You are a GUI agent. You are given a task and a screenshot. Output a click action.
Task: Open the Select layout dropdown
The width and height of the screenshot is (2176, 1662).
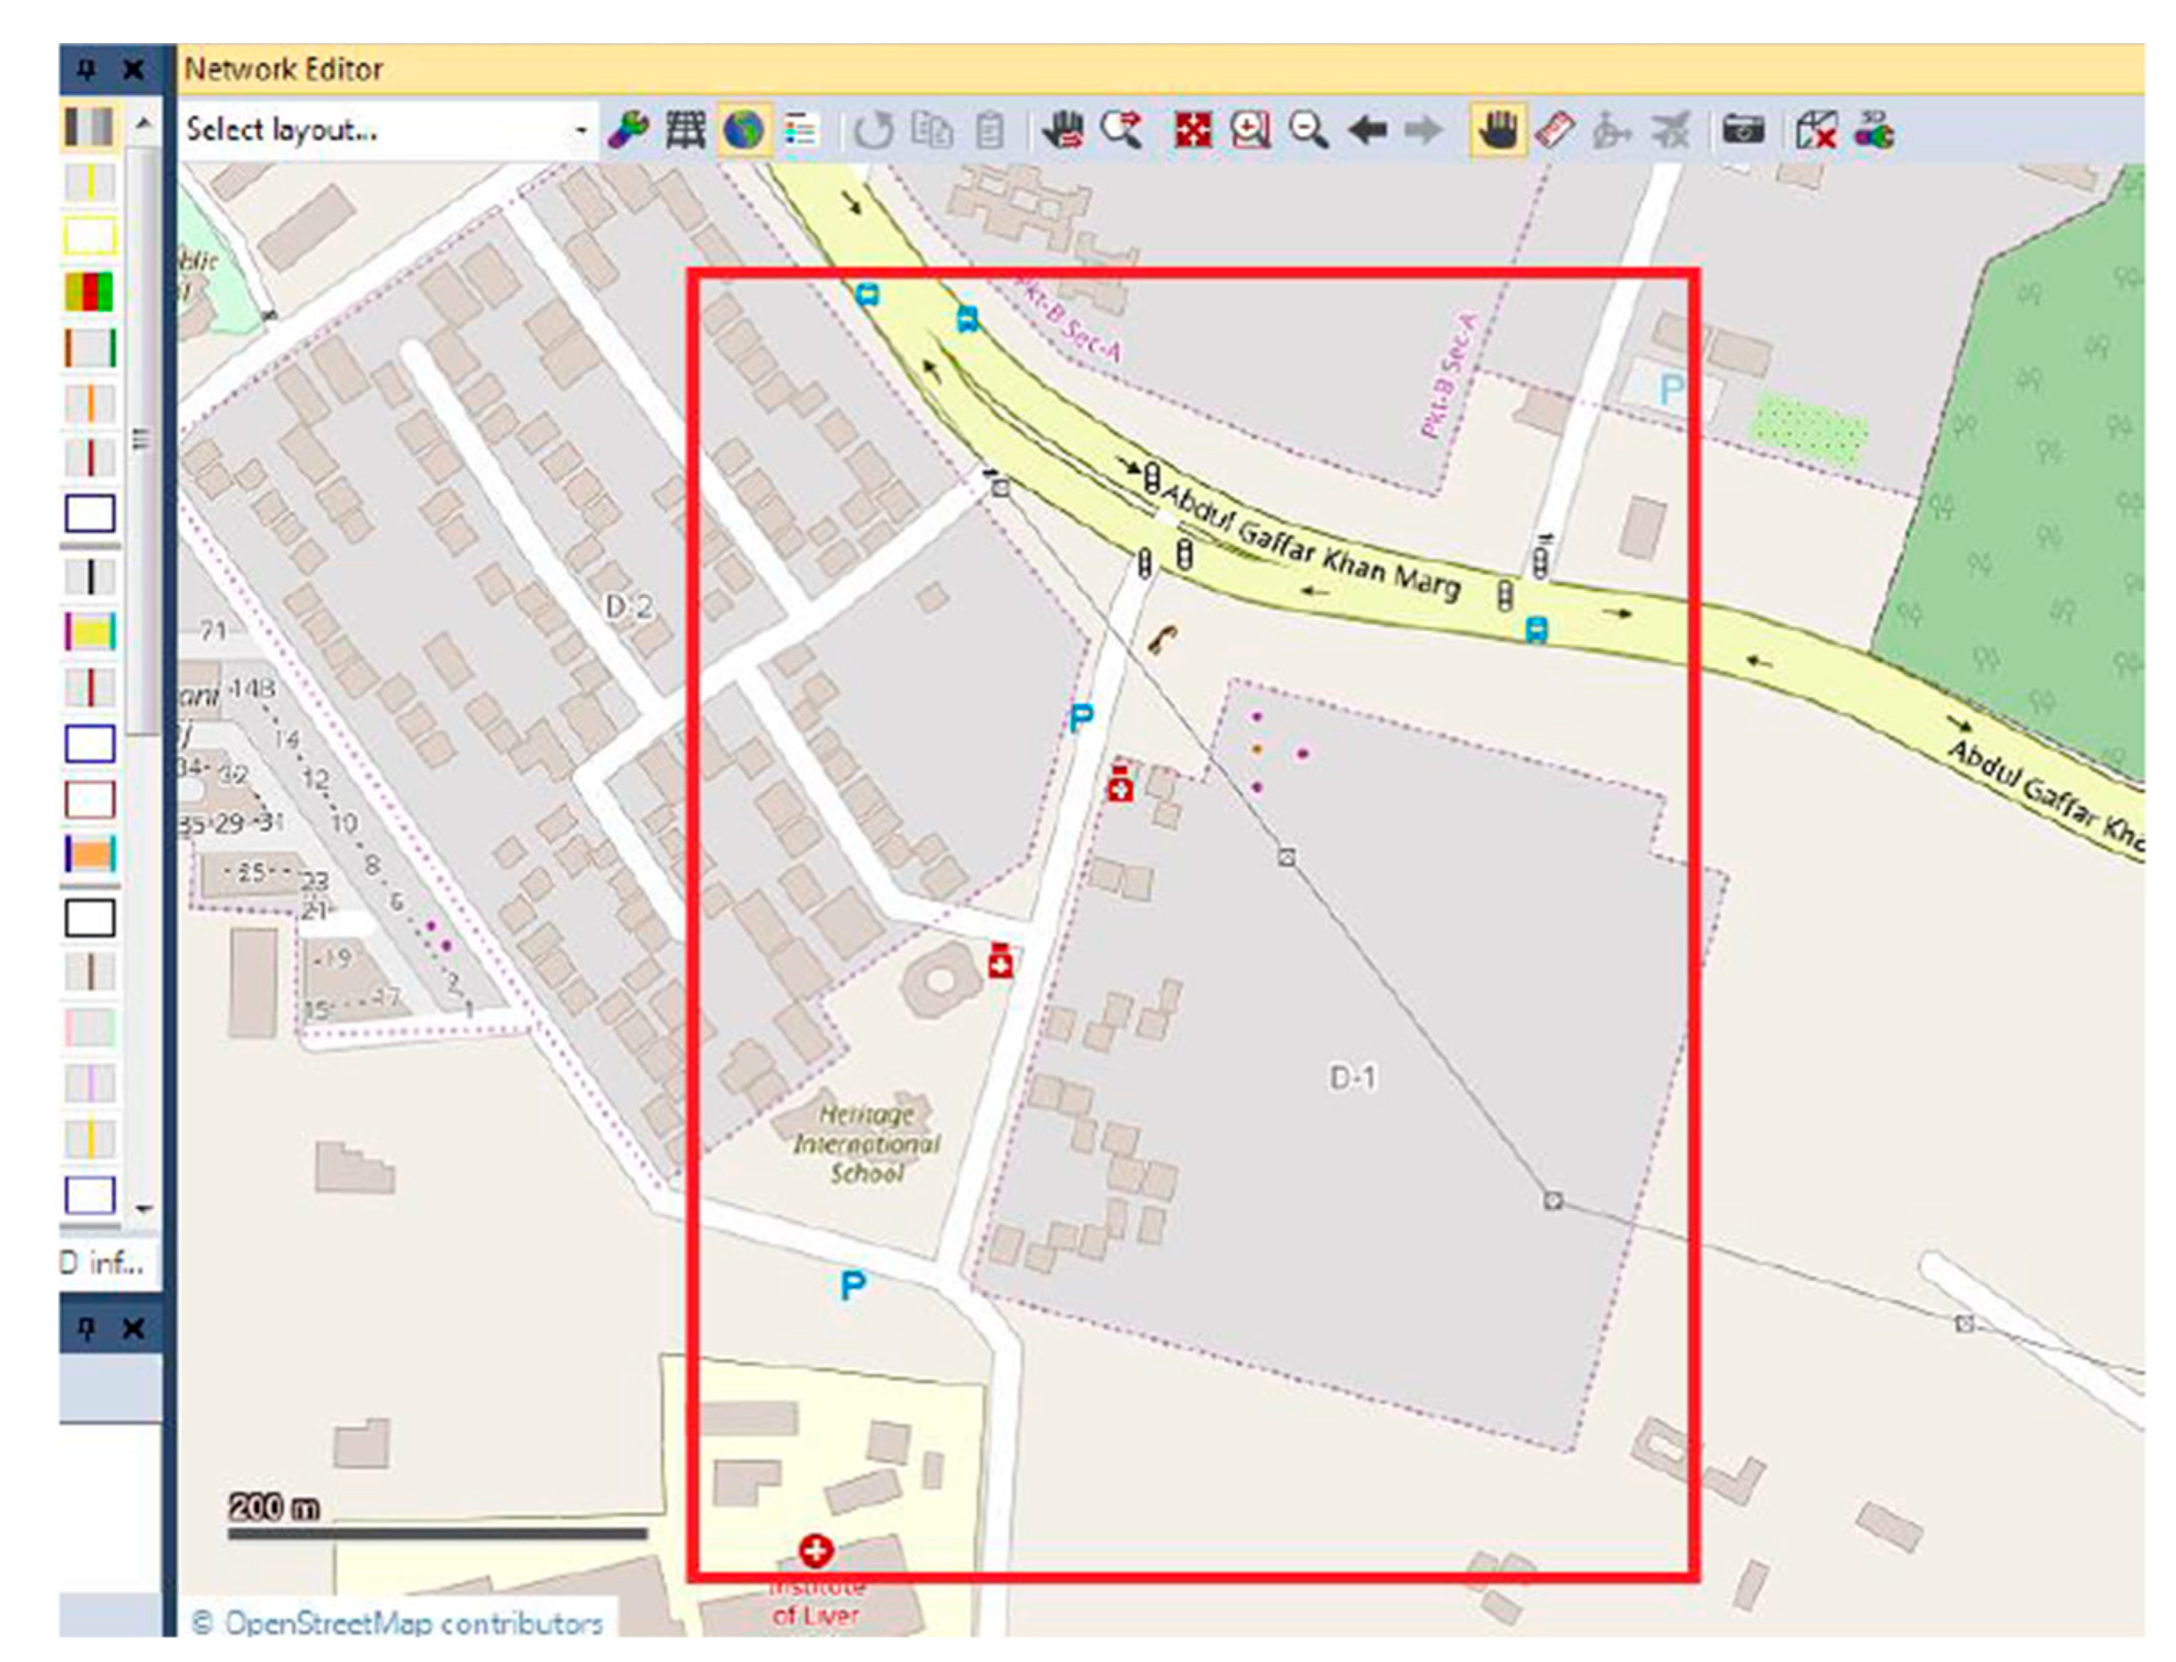pyautogui.click(x=581, y=131)
